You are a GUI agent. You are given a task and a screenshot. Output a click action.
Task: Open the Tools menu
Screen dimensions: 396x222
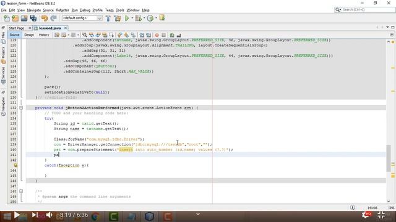[119, 10]
